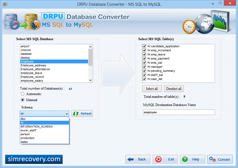Viewport: 238px width, 168px height.
Task: Close the DRPU converter window
Action: click(230, 3)
